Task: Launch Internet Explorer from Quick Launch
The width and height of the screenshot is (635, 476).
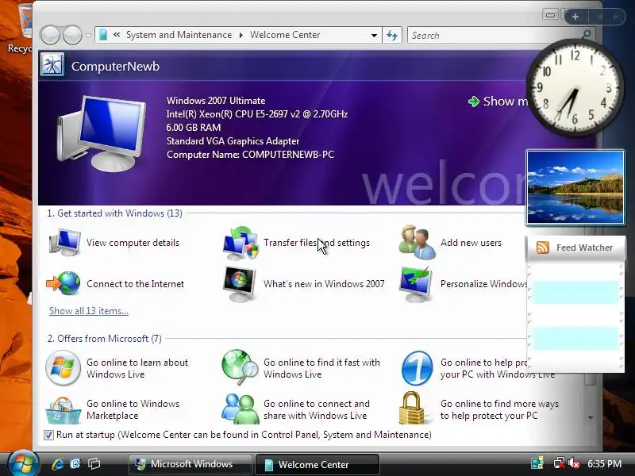Action: pyautogui.click(x=58, y=464)
